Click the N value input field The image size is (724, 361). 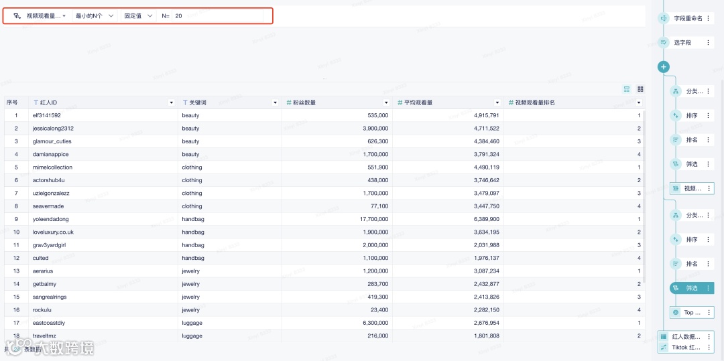pos(217,15)
